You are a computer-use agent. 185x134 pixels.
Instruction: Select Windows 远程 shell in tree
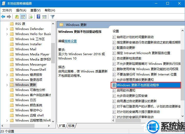click(29, 115)
